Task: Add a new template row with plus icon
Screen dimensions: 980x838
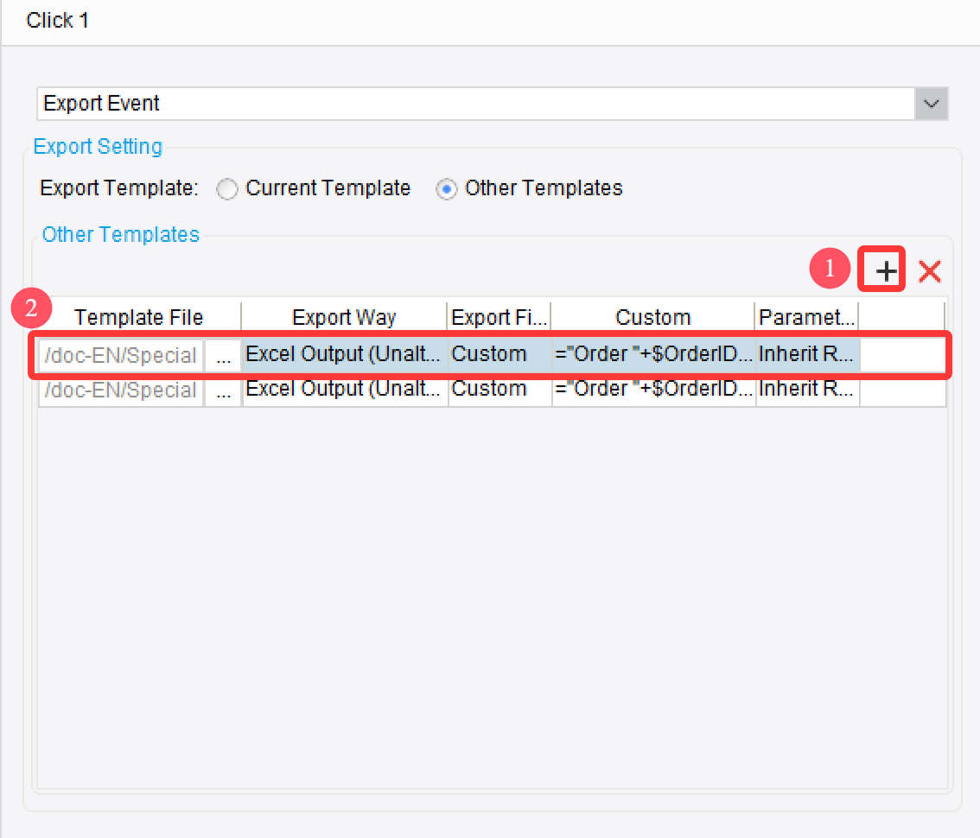Action: (885, 270)
